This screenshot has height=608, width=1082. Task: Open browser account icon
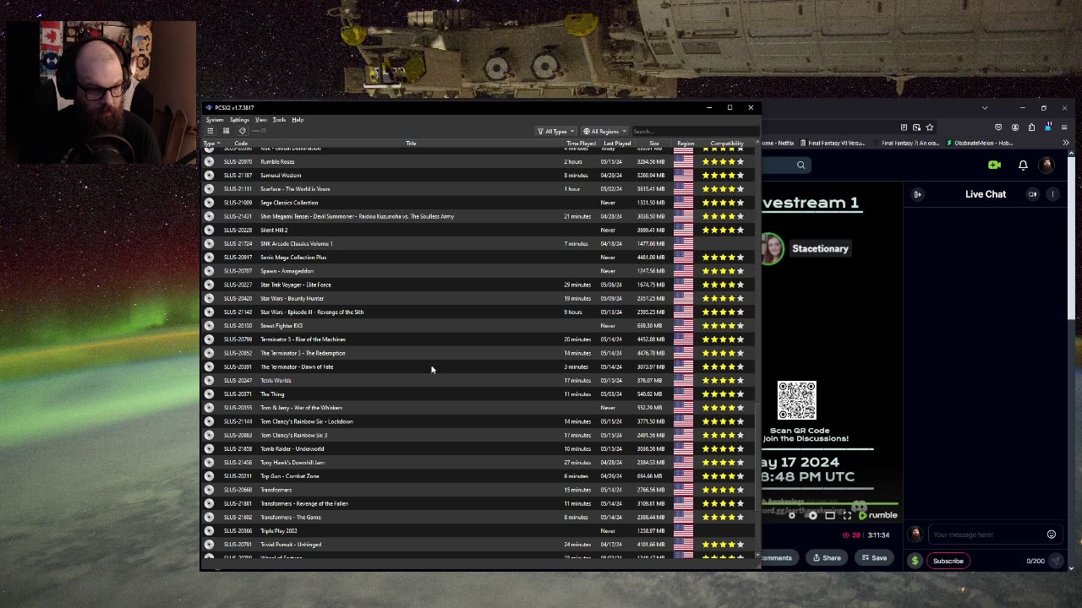1015,128
